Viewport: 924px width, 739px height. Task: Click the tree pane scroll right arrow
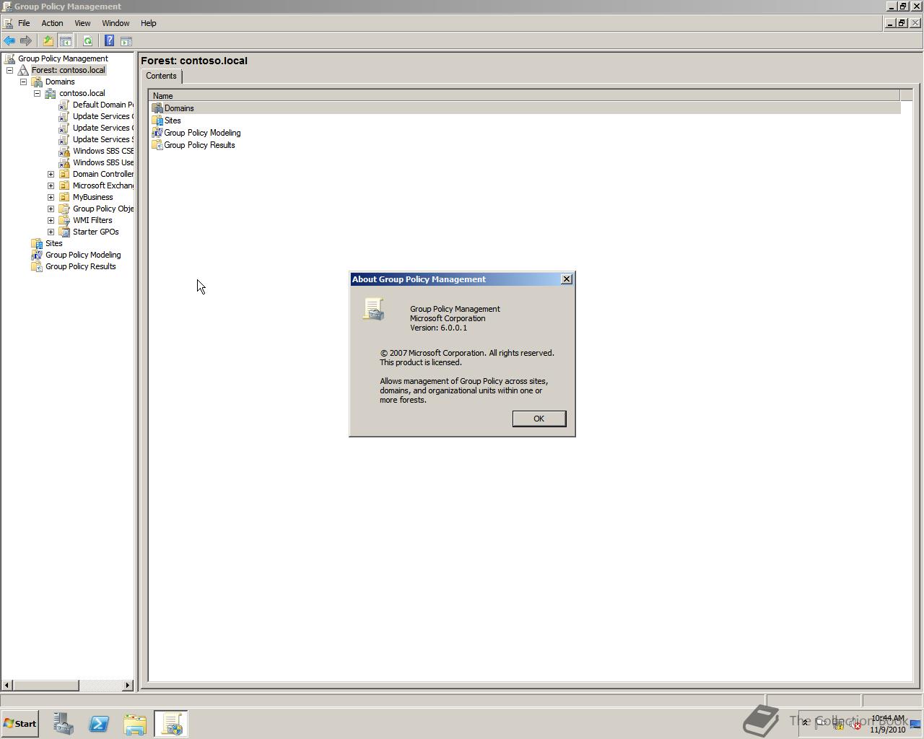[x=128, y=685]
